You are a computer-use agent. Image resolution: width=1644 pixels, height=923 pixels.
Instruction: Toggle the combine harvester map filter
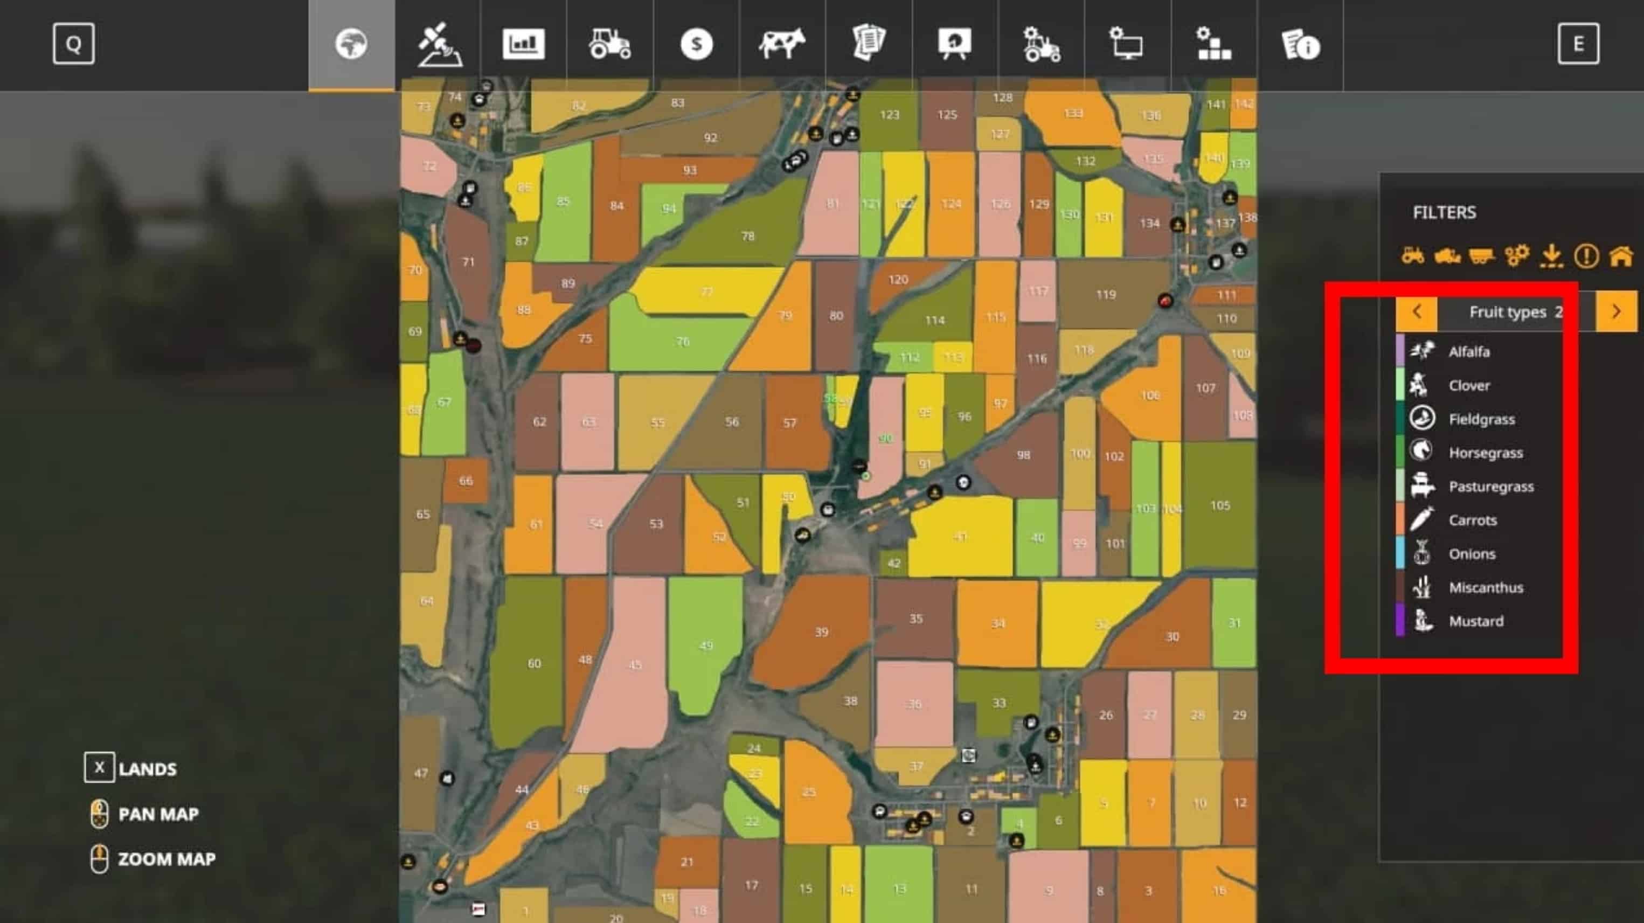[1447, 256]
